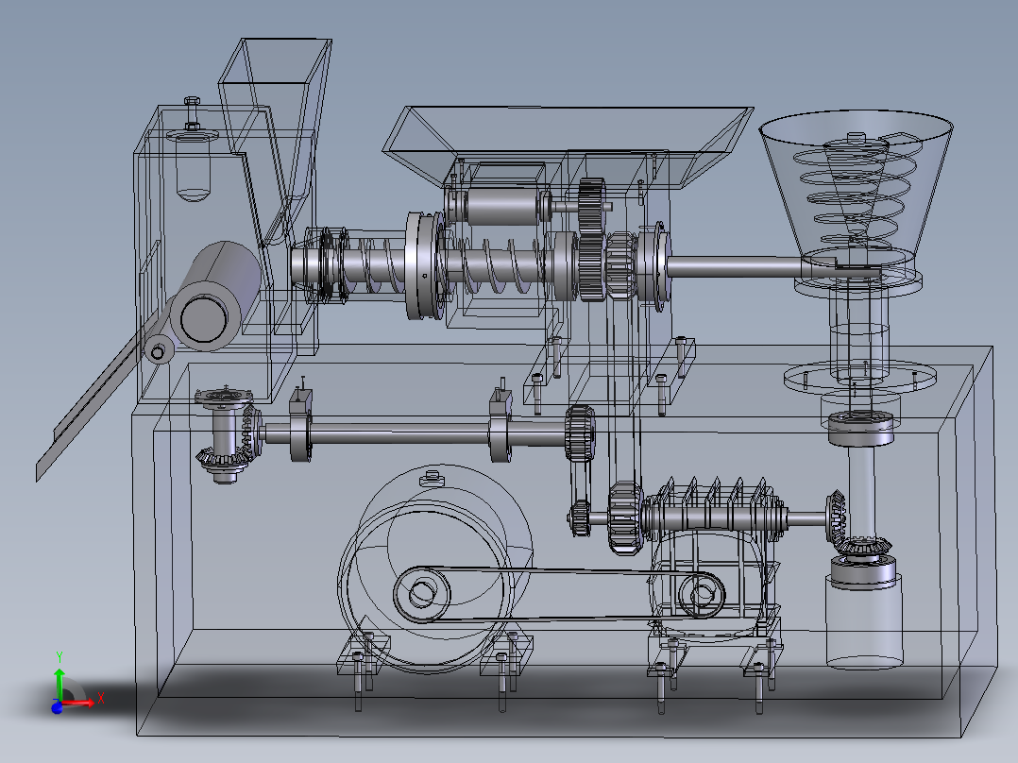Select the large roller cylinder on left
The image size is (1018, 763).
(x=215, y=297)
